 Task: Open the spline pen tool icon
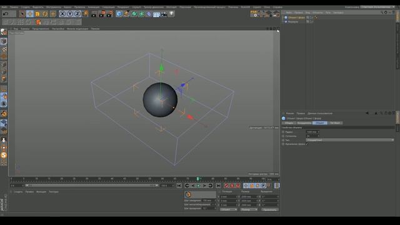coord(126,14)
